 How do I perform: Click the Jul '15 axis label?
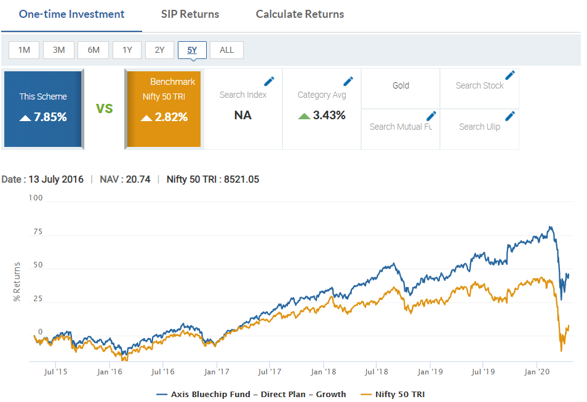pyautogui.click(x=55, y=372)
